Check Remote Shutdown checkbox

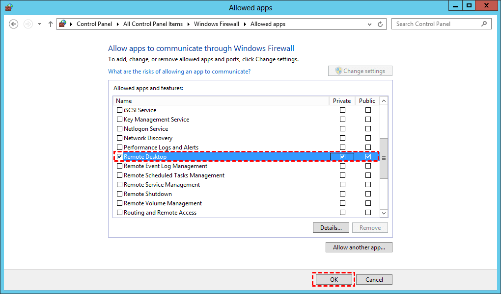pyautogui.click(x=119, y=194)
